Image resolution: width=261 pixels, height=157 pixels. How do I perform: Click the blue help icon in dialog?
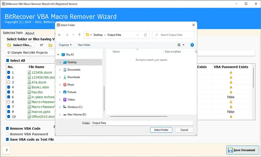point(192,45)
